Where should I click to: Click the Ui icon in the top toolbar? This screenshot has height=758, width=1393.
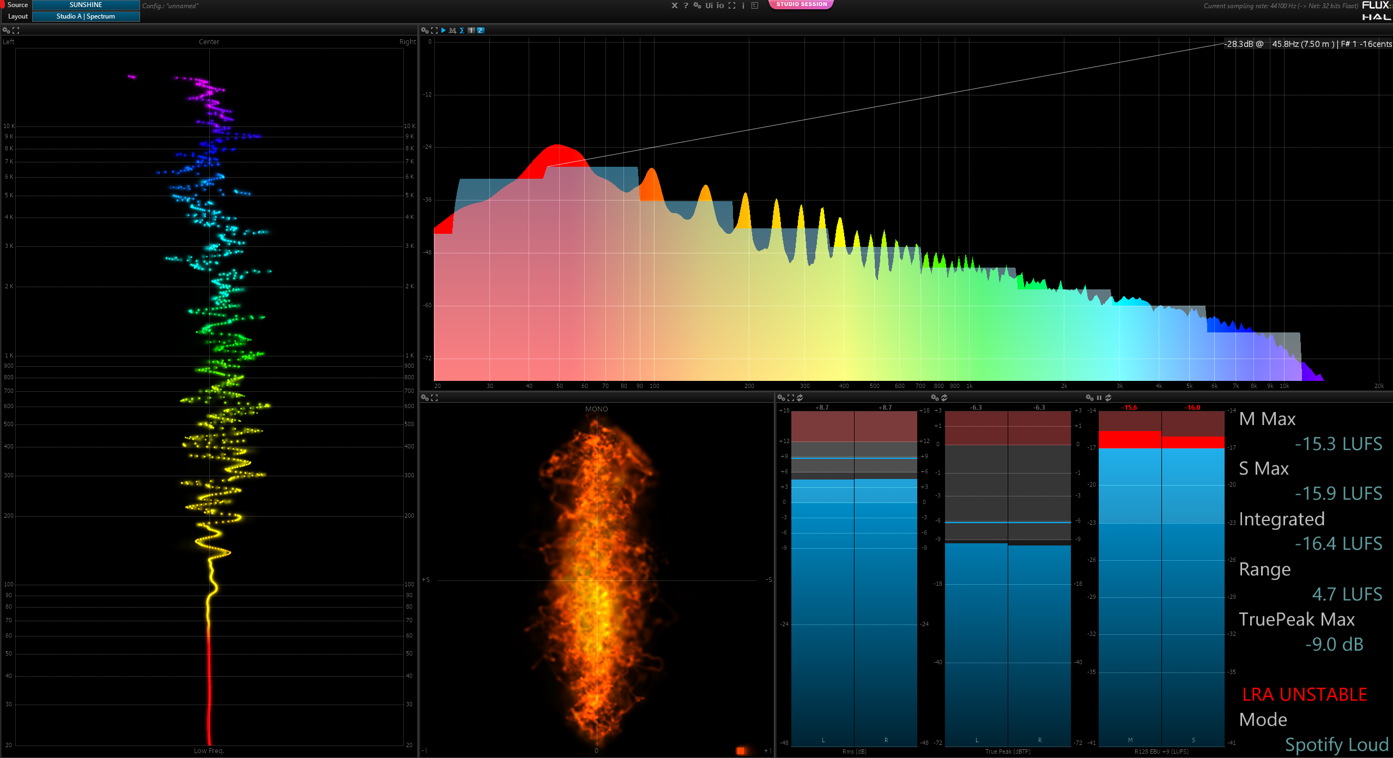point(708,5)
